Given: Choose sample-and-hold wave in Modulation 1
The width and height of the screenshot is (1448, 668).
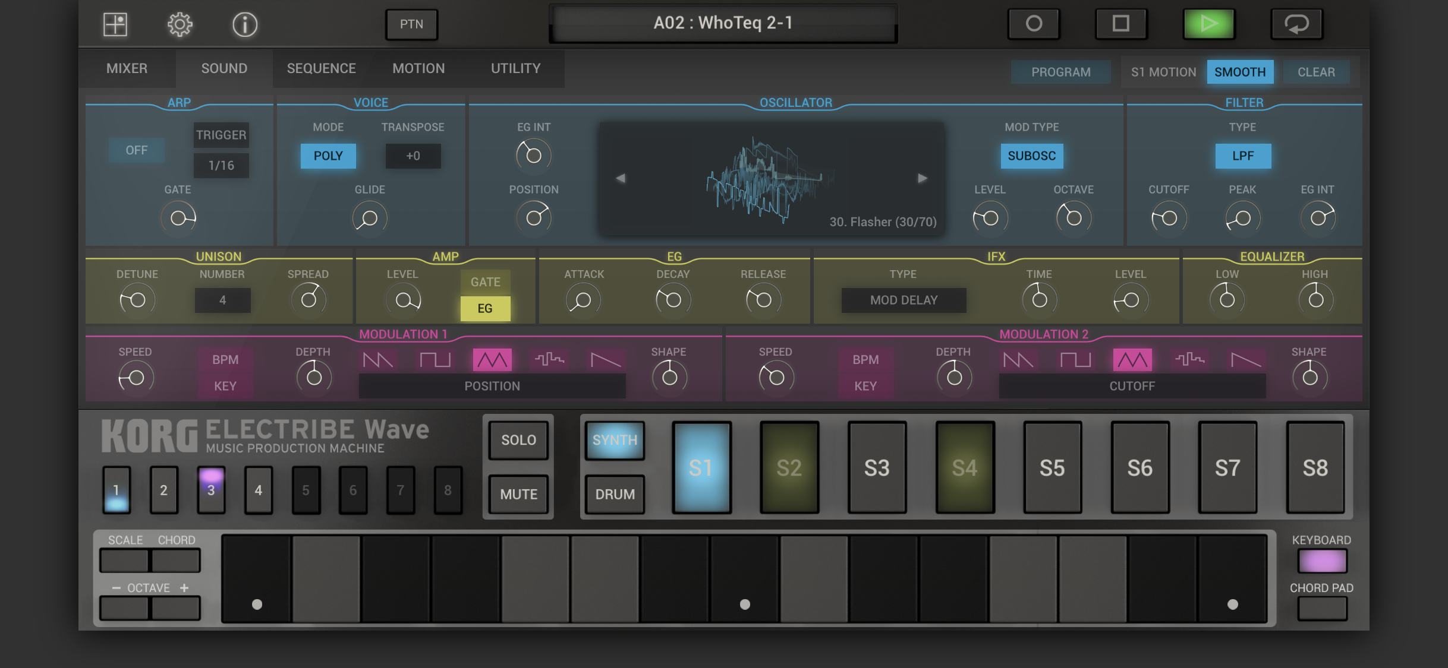Looking at the screenshot, I should (549, 360).
